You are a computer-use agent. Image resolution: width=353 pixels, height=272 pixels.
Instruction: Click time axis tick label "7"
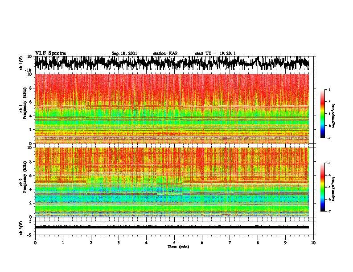[230, 243]
